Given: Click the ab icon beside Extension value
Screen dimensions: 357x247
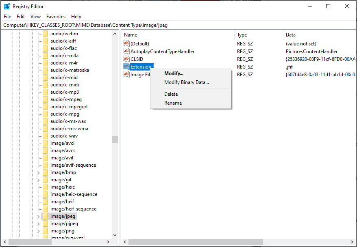Looking at the screenshot, I should pyautogui.click(x=126, y=67).
